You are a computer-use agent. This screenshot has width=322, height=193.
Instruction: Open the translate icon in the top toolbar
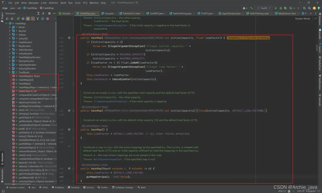(304, 8)
